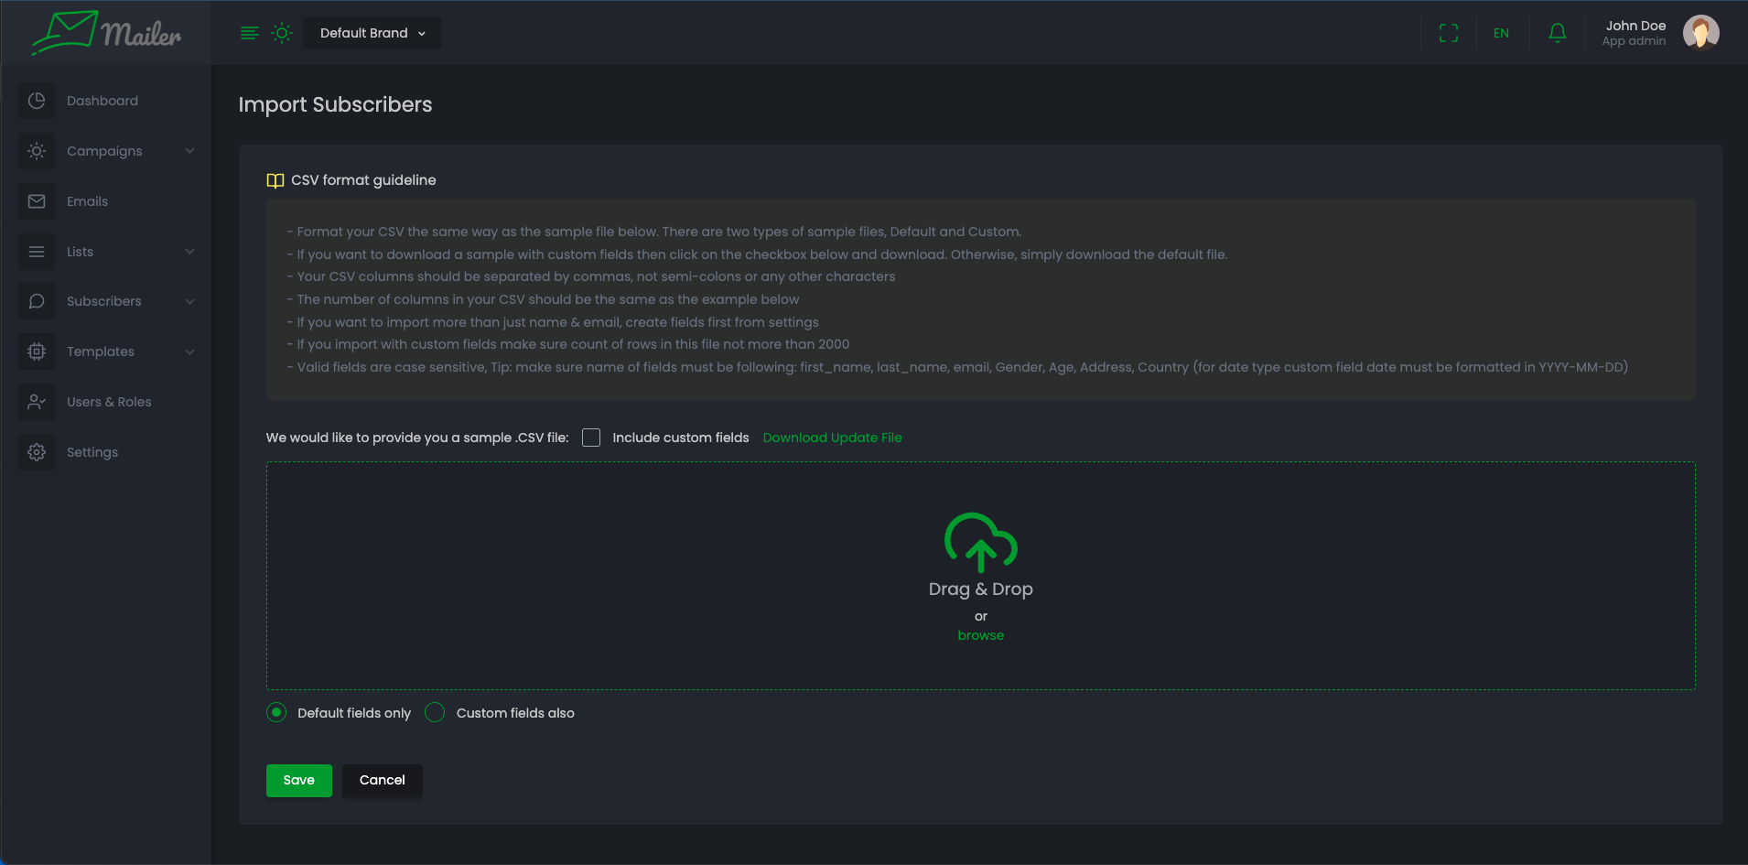Click the John Doe avatar
This screenshot has height=865, width=1748.
(x=1700, y=33)
